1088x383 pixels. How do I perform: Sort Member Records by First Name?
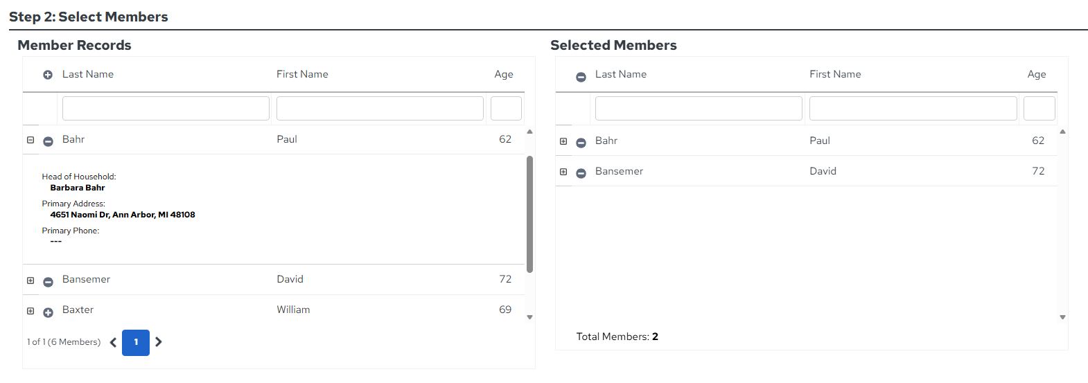[302, 74]
